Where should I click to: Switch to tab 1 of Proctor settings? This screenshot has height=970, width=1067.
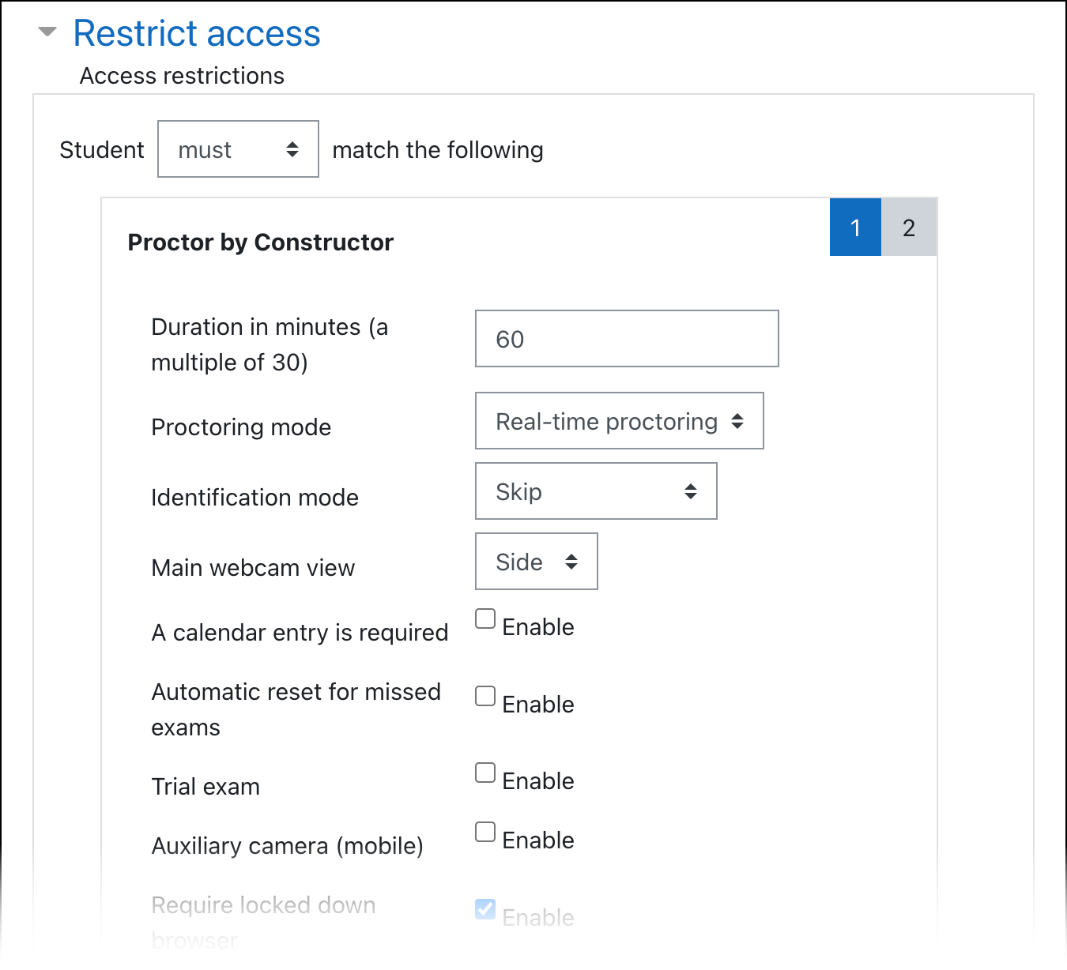(x=855, y=227)
